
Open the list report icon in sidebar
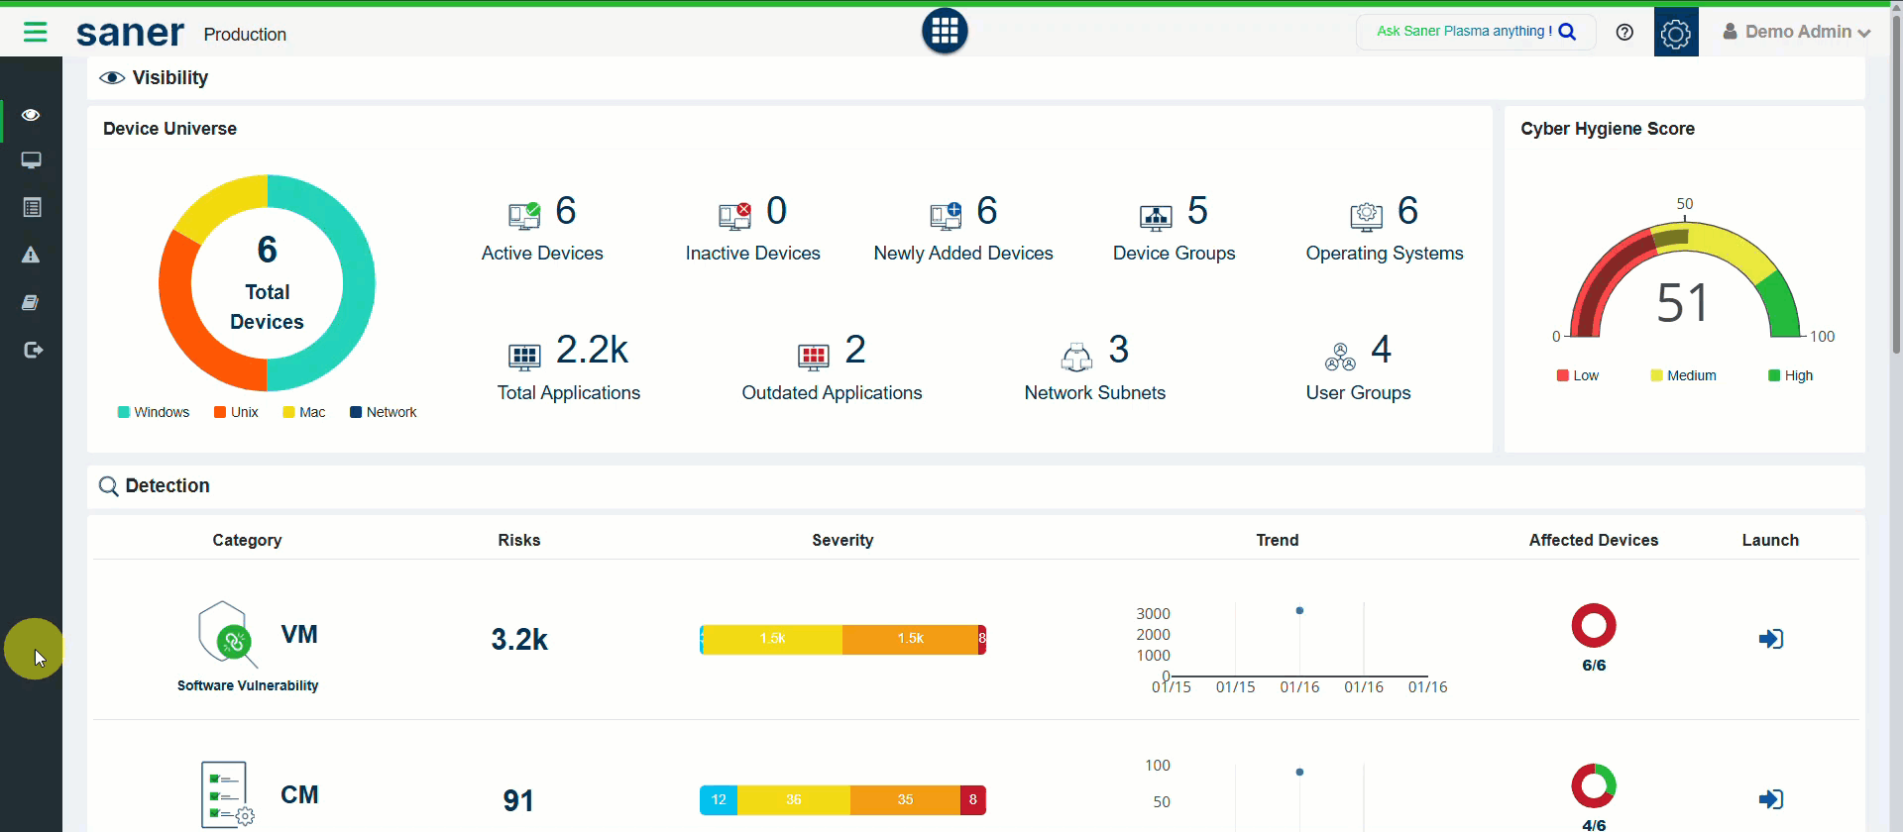click(31, 207)
